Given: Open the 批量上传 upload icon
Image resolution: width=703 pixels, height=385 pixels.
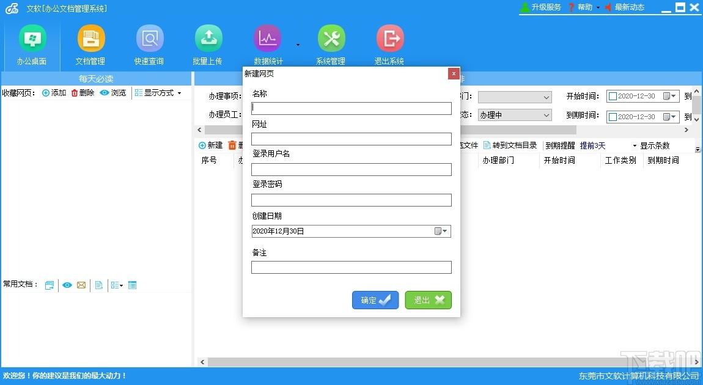Looking at the screenshot, I should 208,39.
